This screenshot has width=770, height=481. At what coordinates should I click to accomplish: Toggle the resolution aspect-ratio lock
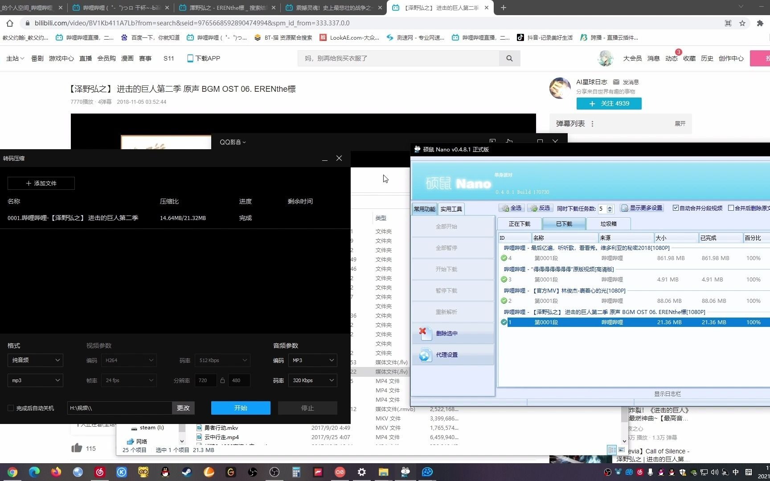[222, 380]
